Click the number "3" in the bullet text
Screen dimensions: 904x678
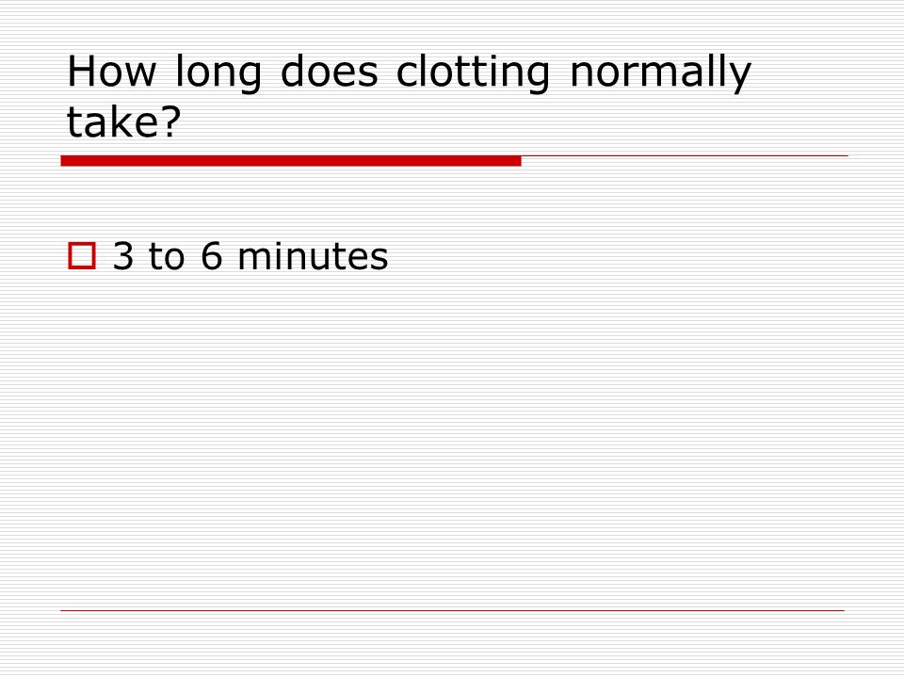pyautogui.click(x=123, y=256)
